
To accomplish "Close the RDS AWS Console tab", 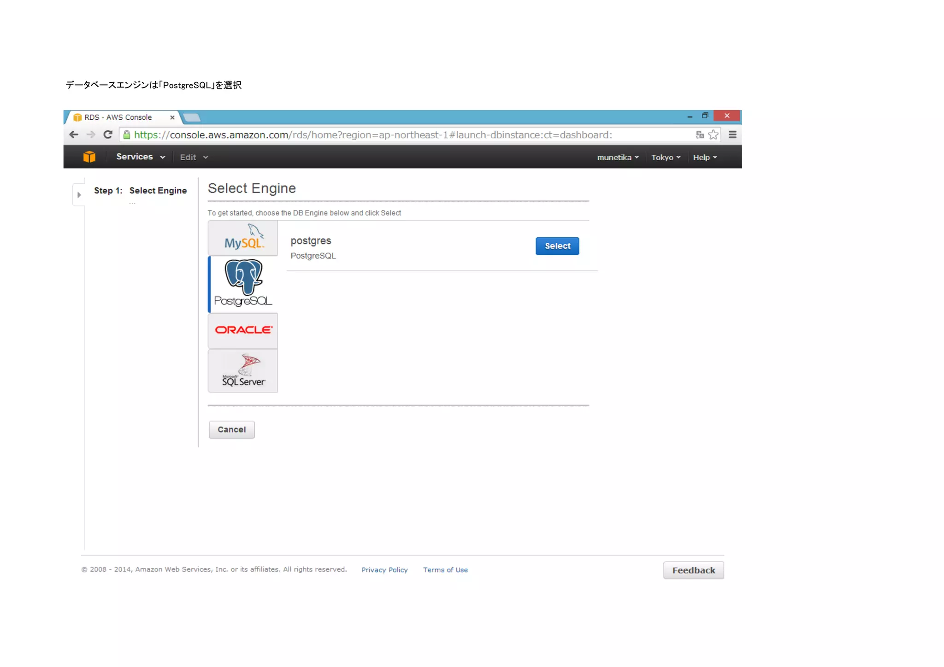I will 172,117.
